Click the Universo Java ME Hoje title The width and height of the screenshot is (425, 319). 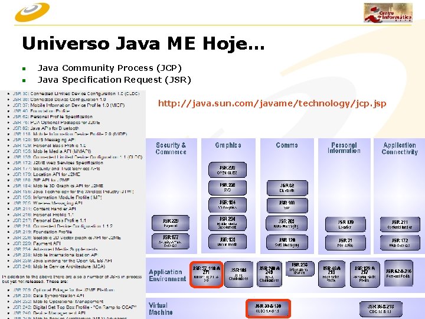tap(143, 43)
